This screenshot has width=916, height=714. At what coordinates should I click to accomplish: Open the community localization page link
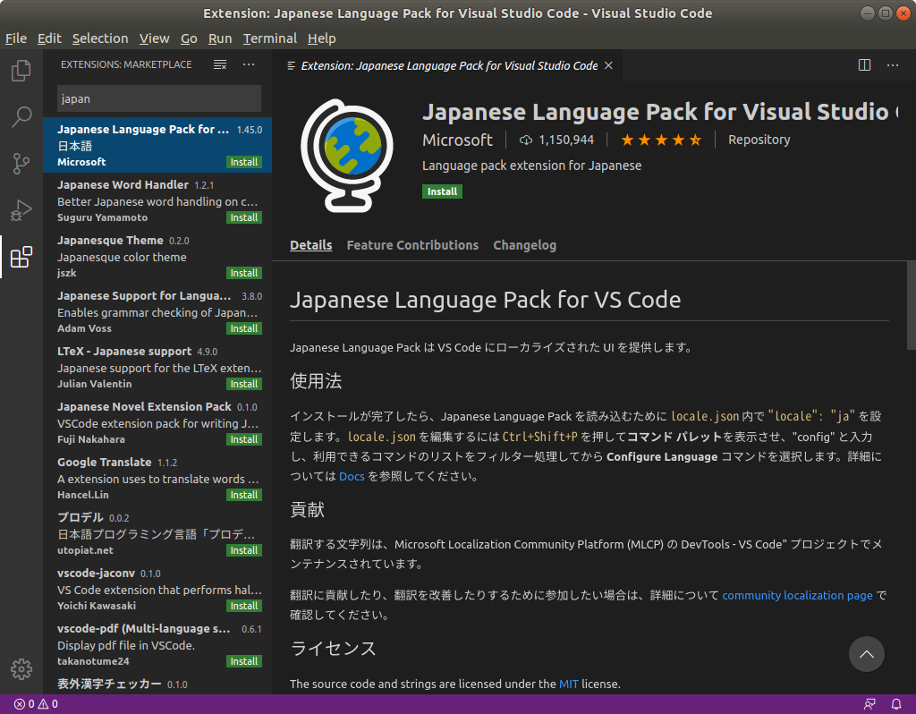coord(797,595)
